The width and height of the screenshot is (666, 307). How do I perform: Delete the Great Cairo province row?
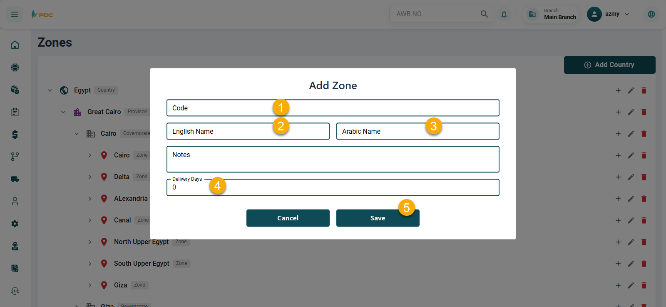pos(644,112)
